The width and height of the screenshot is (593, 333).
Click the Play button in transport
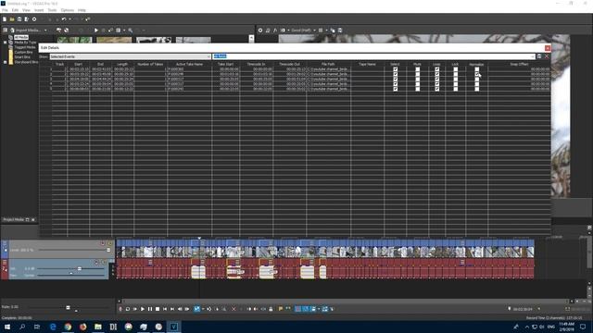point(143,309)
